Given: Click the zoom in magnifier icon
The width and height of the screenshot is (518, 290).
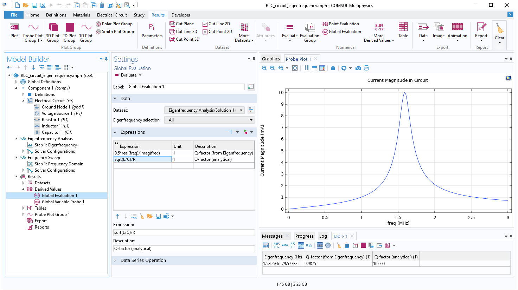Looking at the screenshot, I should tap(264, 68).
